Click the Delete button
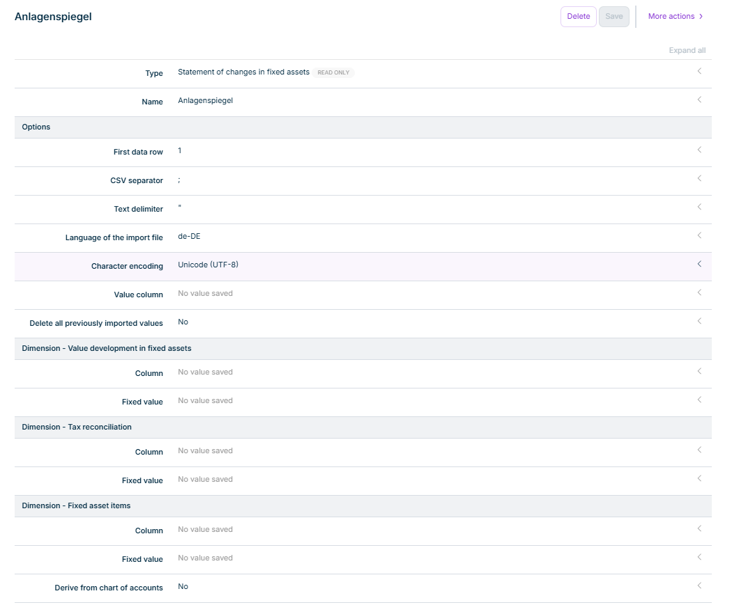The width and height of the screenshot is (732, 605). tap(579, 16)
